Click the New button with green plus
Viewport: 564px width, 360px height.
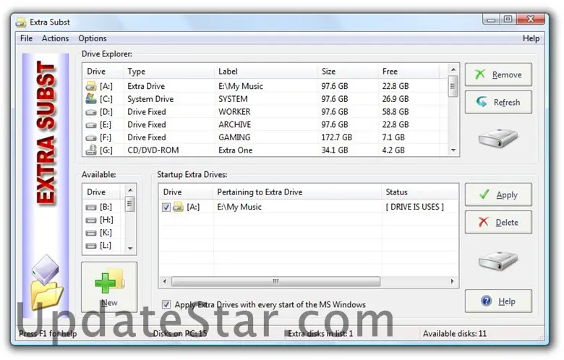pyautogui.click(x=109, y=287)
